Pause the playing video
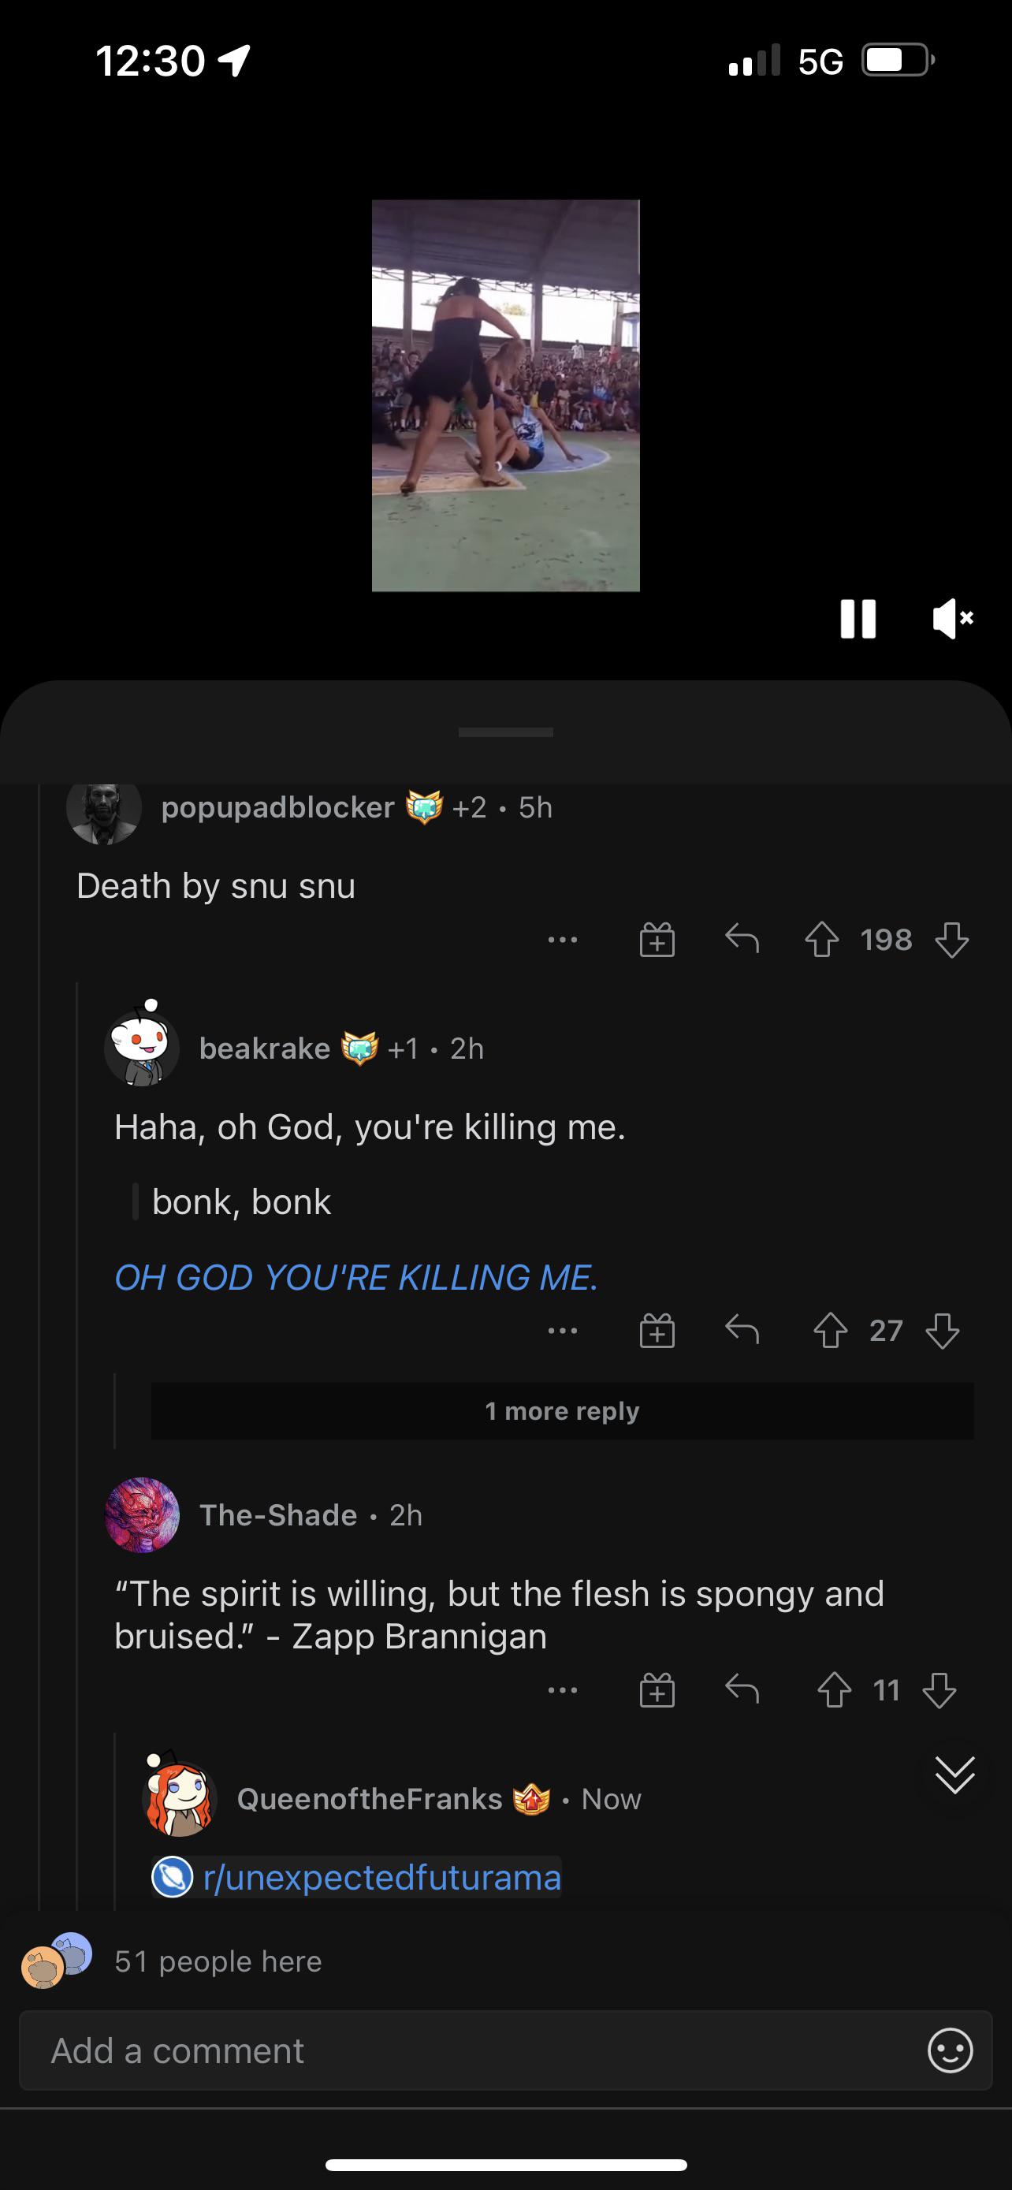The width and height of the screenshot is (1012, 2190). pos(858,620)
